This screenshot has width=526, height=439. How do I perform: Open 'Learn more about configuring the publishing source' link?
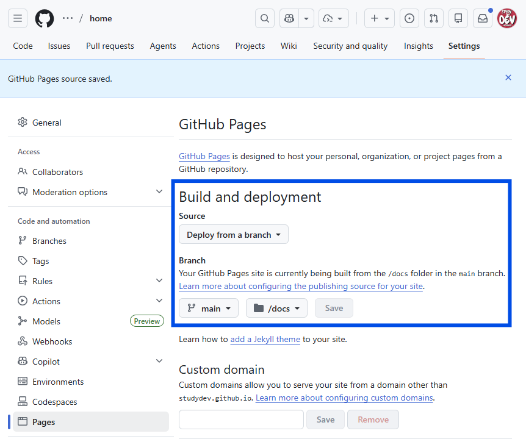(x=301, y=286)
